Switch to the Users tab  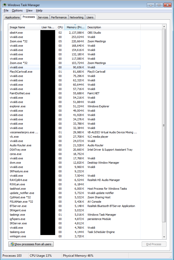pos(90,17)
